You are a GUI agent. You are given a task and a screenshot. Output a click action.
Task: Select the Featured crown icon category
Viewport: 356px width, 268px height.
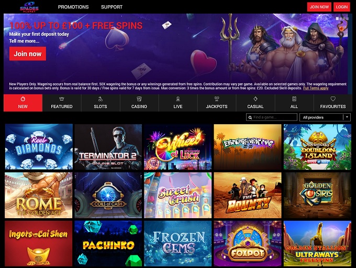(x=62, y=99)
